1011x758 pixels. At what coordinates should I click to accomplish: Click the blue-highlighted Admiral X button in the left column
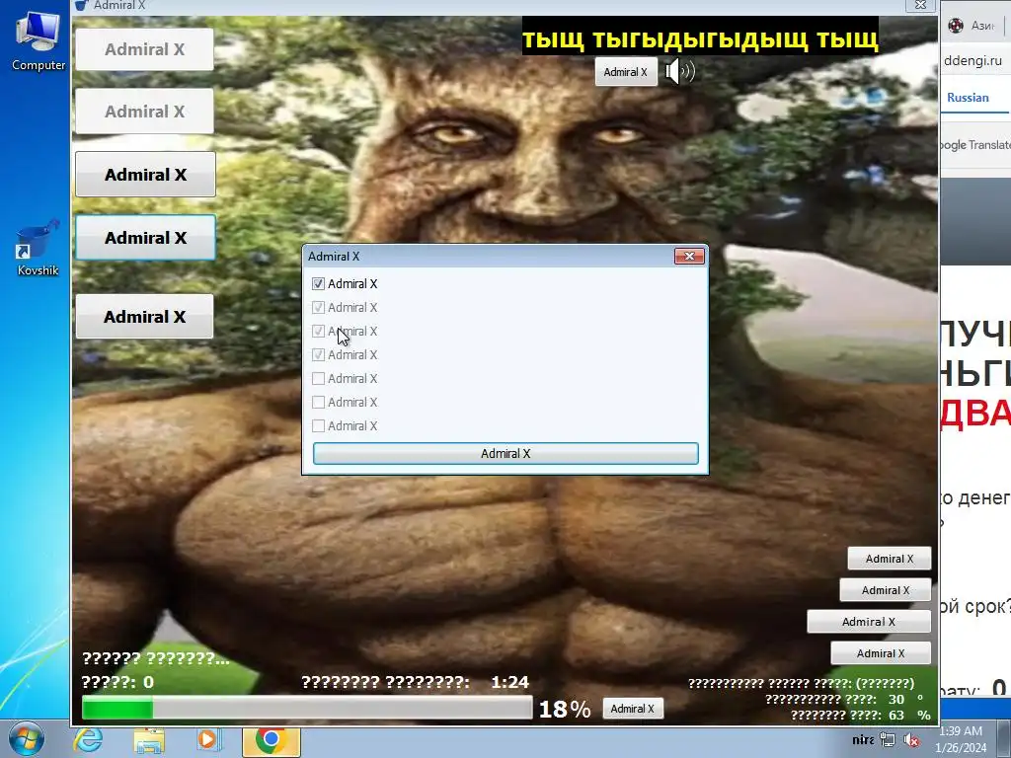point(146,238)
